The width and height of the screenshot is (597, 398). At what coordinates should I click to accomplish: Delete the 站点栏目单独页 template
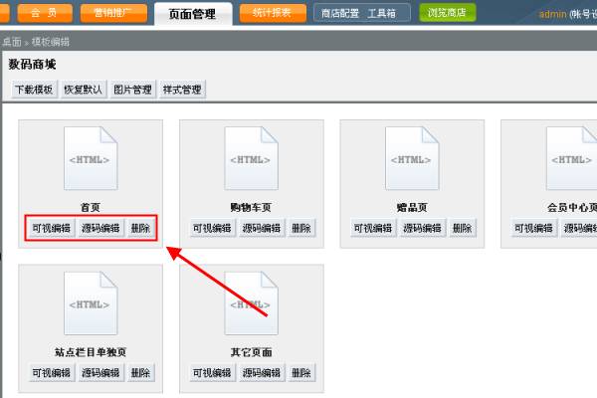pyautogui.click(x=140, y=373)
